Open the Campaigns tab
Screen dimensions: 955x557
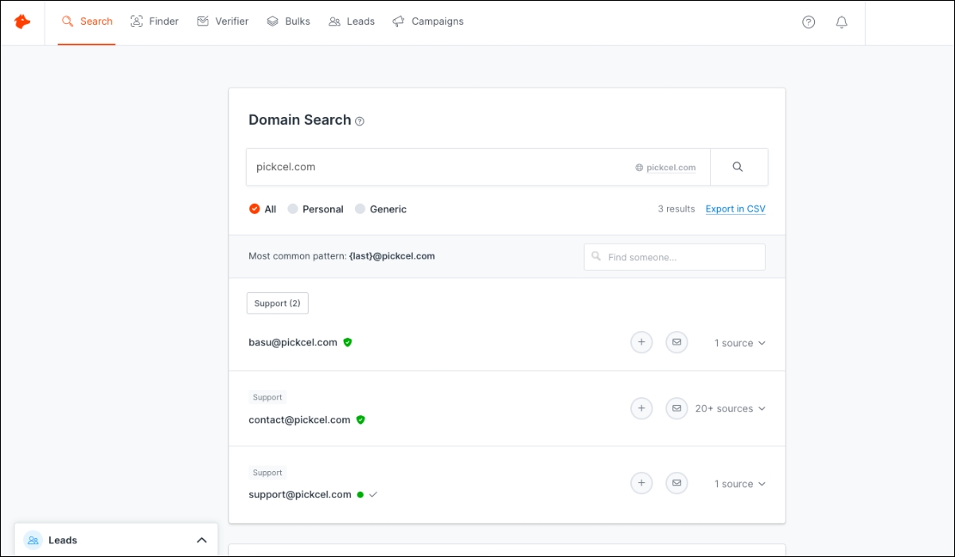point(428,21)
